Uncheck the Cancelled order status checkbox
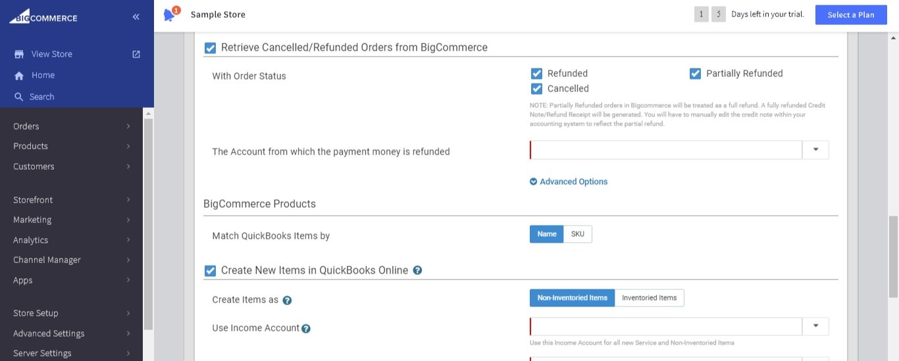Viewport: 899px width, 361px height. (536, 89)
